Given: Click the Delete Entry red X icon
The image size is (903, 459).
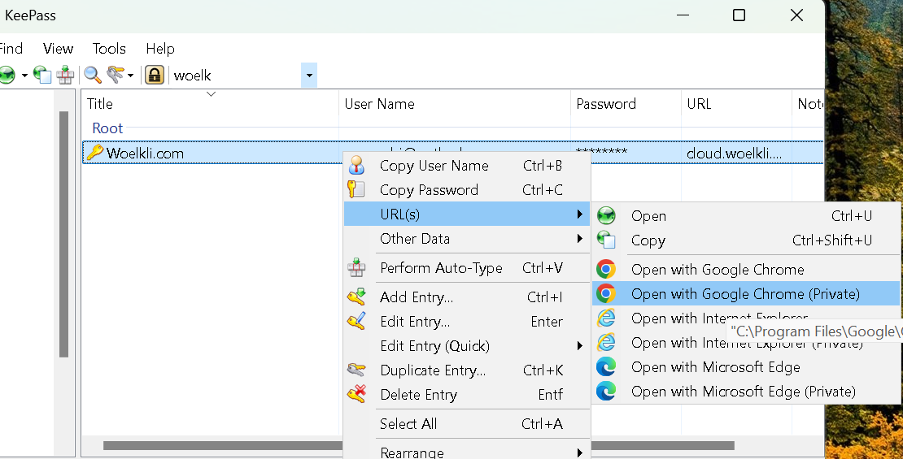Looking at the screenshot, I should (x=356, y=395).
